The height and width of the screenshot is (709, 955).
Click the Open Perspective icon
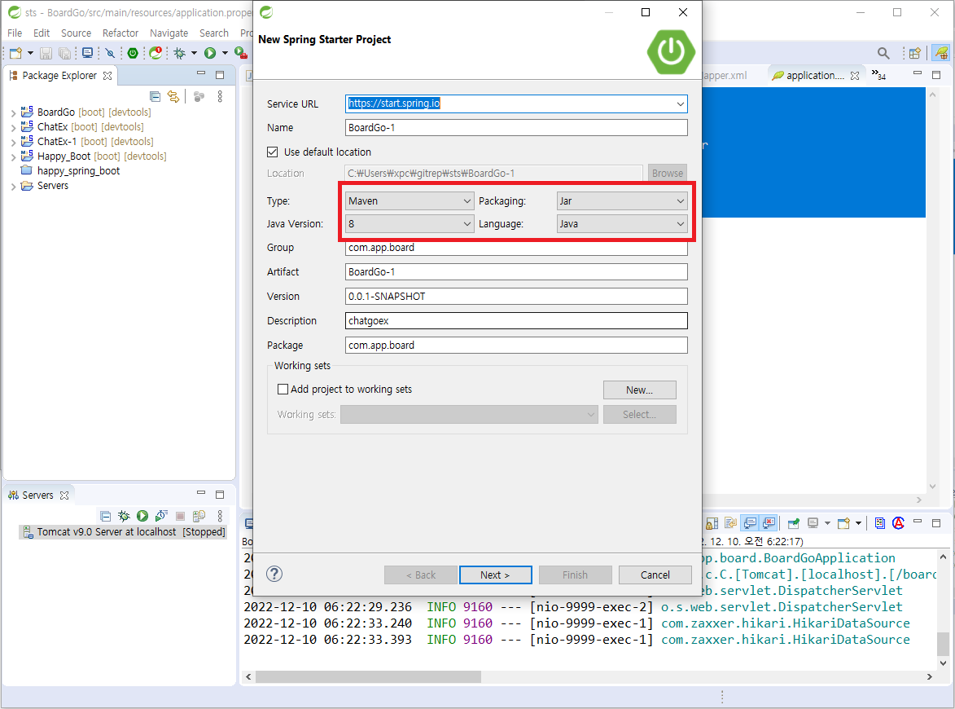point(915,53)
